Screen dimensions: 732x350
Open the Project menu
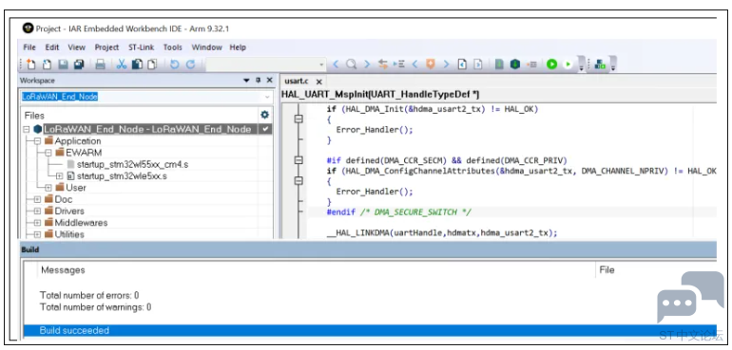coord(106,47)
